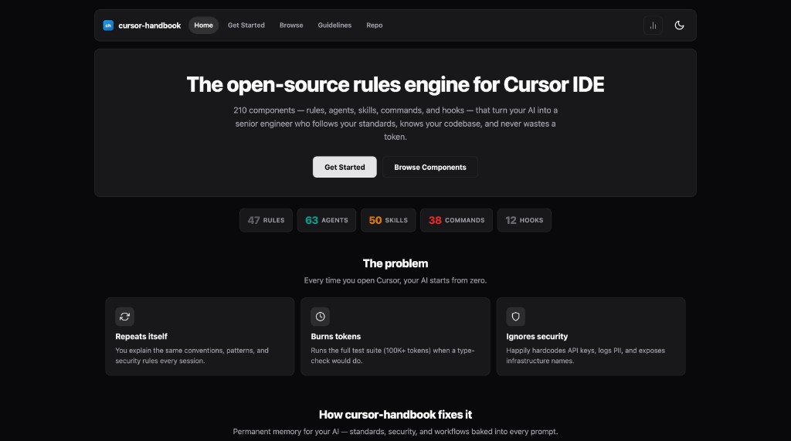Click the 'You explain the same conventions' description
Viewport: 791px width, 441px height.
(x=192, y=356)
